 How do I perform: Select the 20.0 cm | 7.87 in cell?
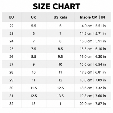pyautogui.click(x=93, y=104)
